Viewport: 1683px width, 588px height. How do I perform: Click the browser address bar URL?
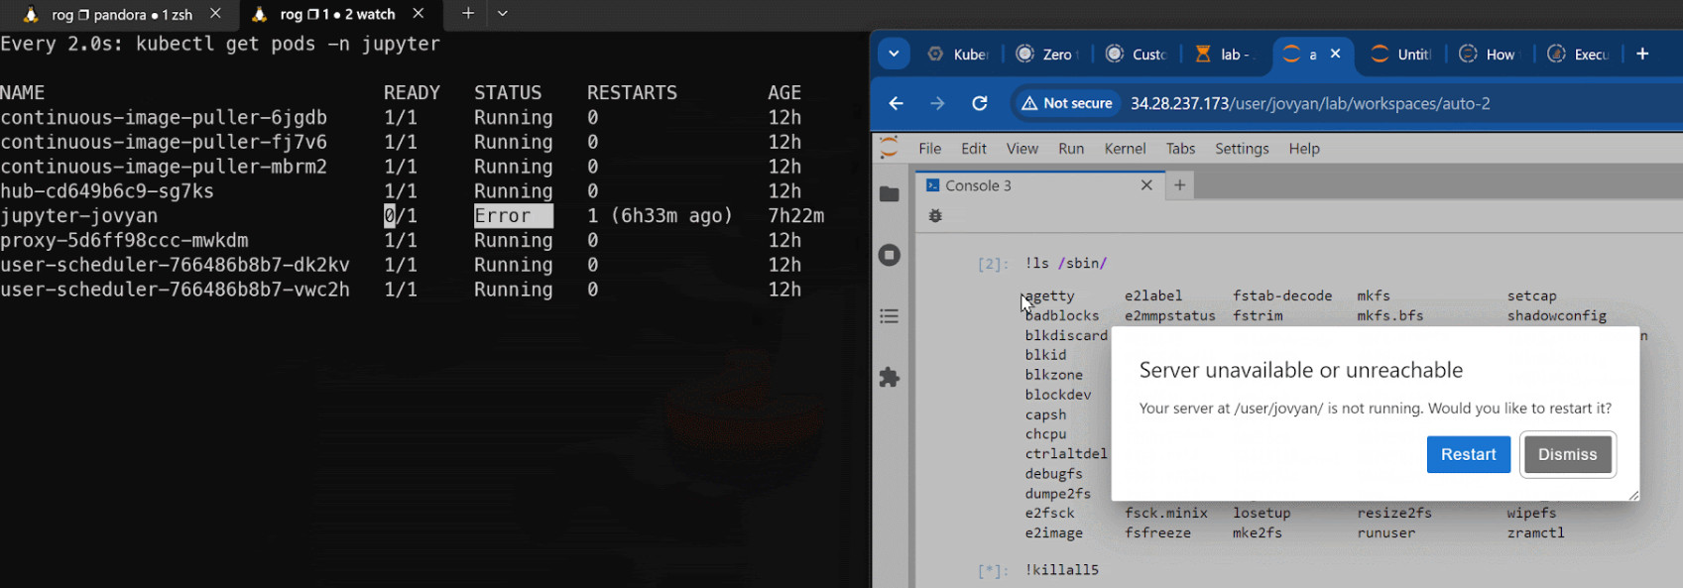pos(1310,103)
